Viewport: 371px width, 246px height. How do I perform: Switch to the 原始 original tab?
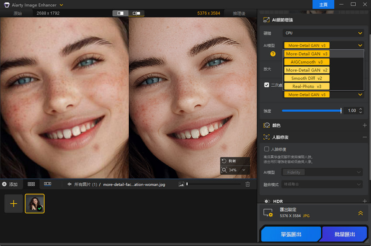[17, 13]
